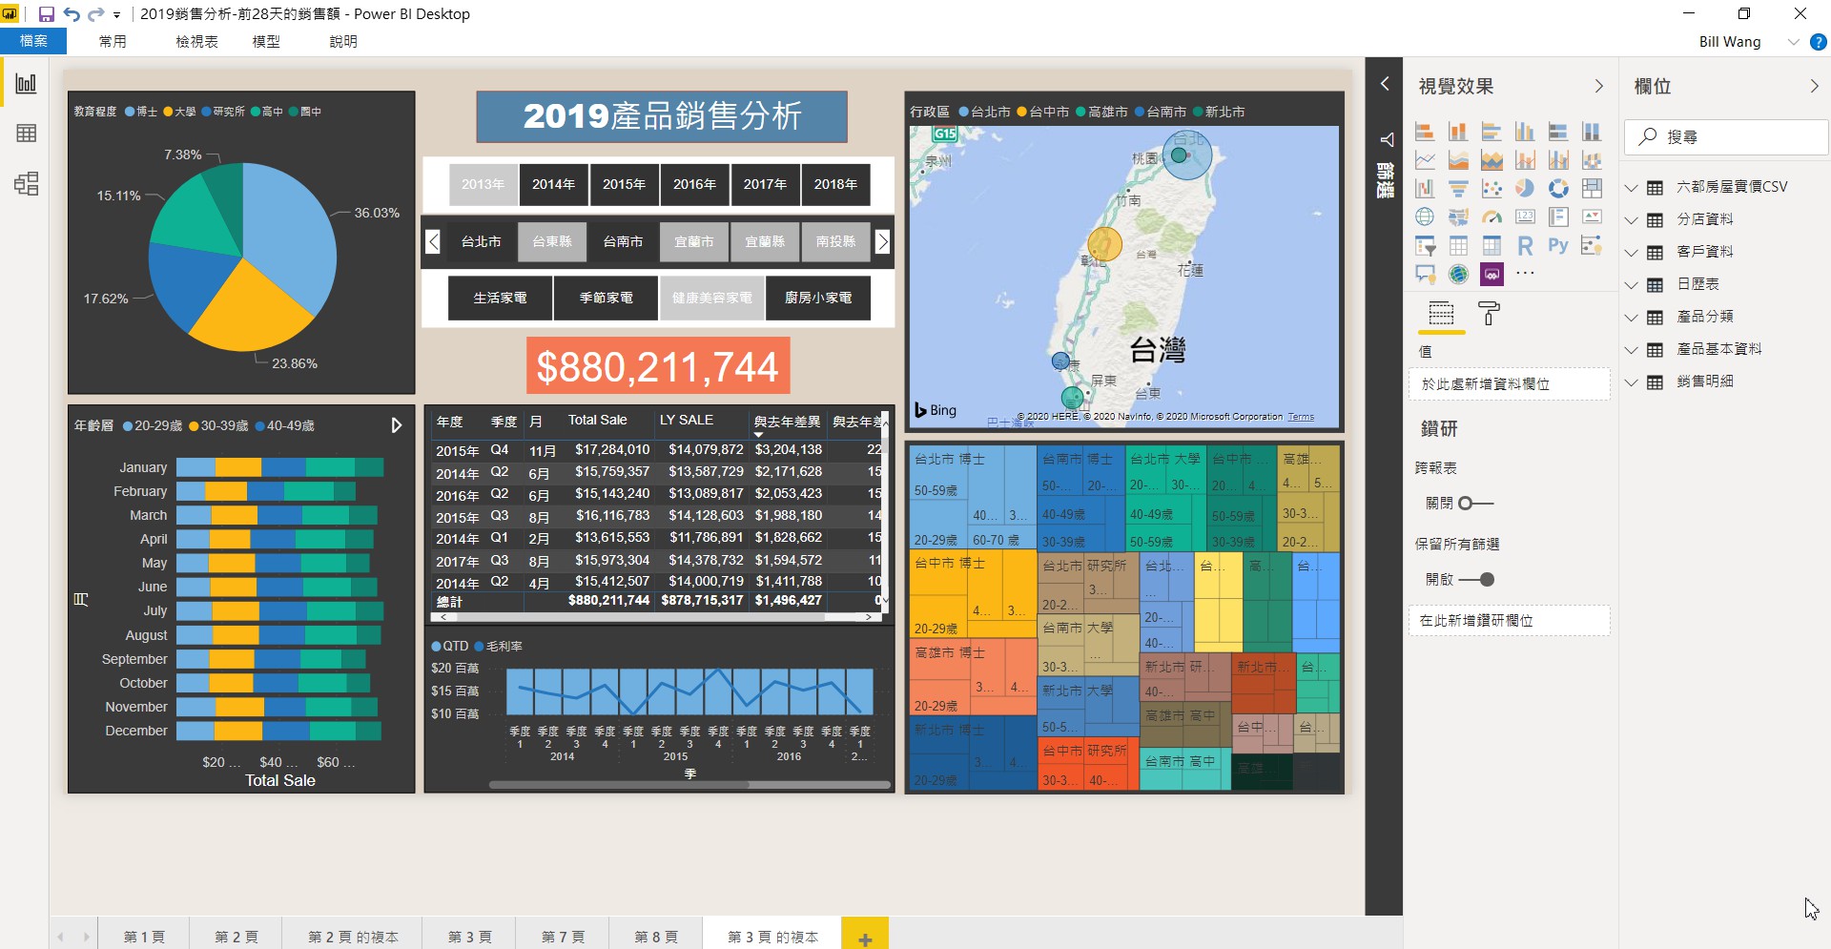Show previous cities in slicer arrow

tap(433, 241)
